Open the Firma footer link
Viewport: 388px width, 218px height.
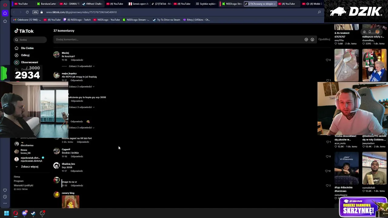pos(17,177)
